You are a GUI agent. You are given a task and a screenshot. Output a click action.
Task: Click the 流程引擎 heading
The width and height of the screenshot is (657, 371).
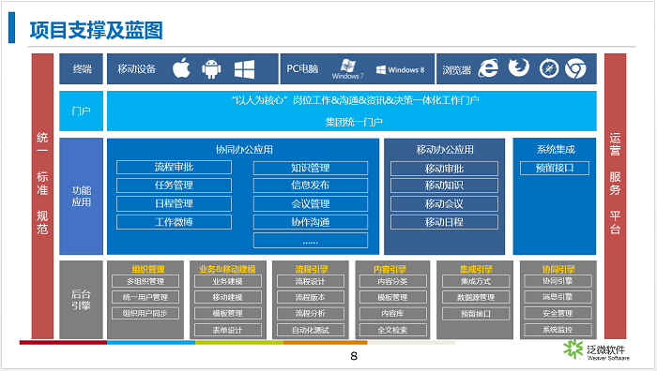311,269
